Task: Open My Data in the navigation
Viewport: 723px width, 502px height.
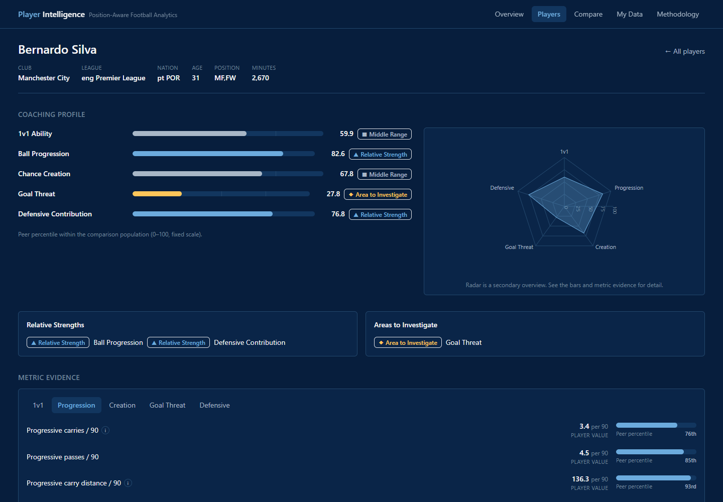Action: [x=630, y=14]
